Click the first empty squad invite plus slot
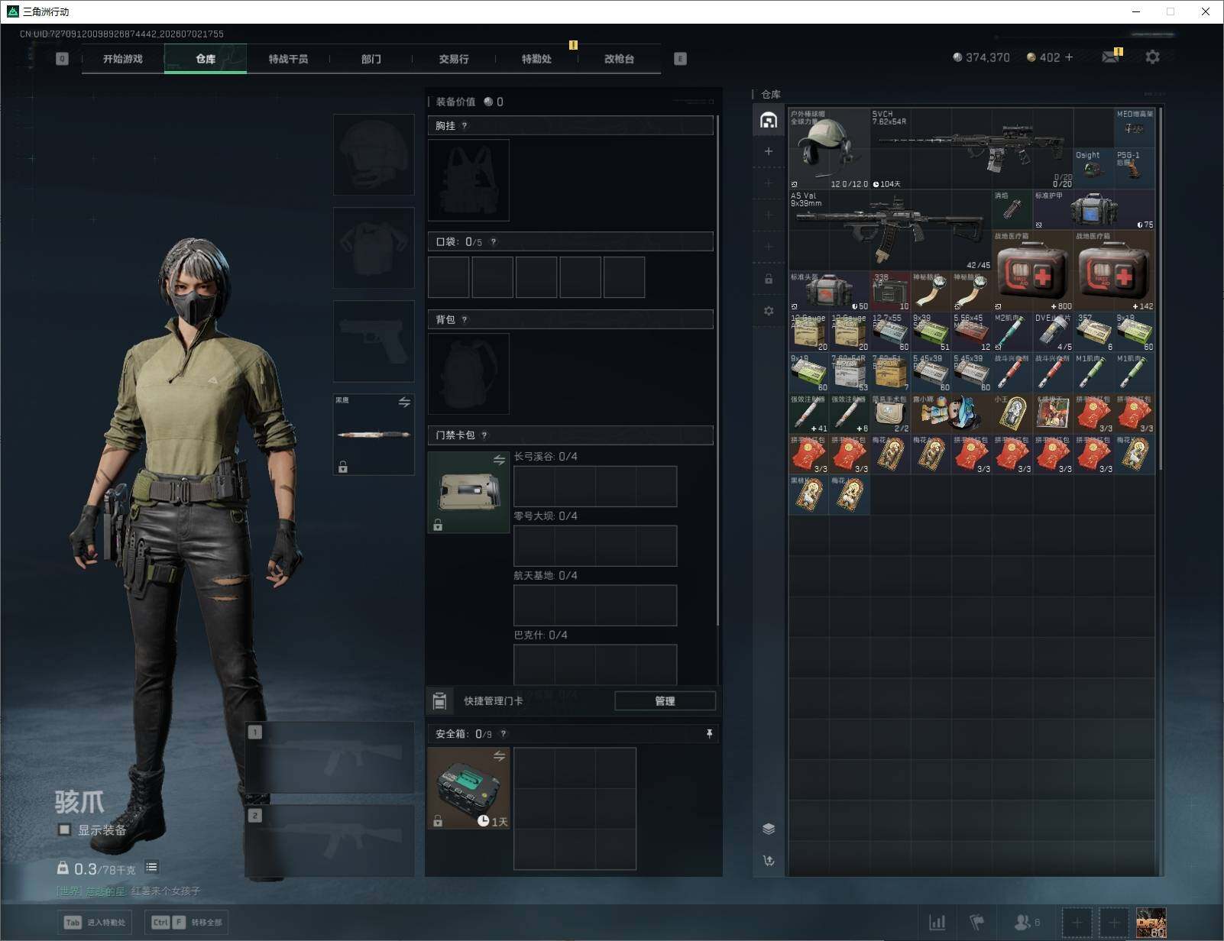Screen dimensions: 1224x941 click(x=1077, y=923)
